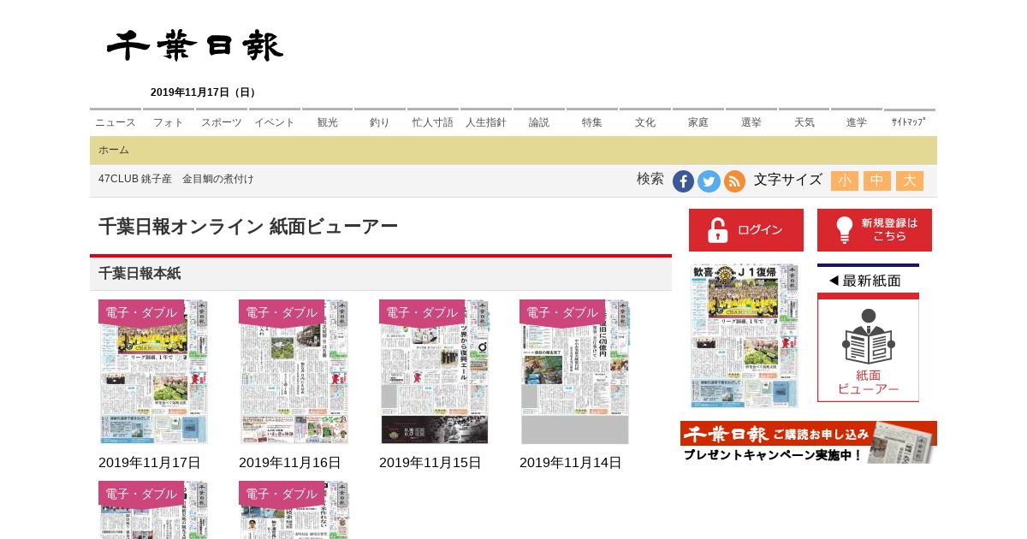Click the 2019年11月14日 date text
1027x539 pixels.
point(571,463)
